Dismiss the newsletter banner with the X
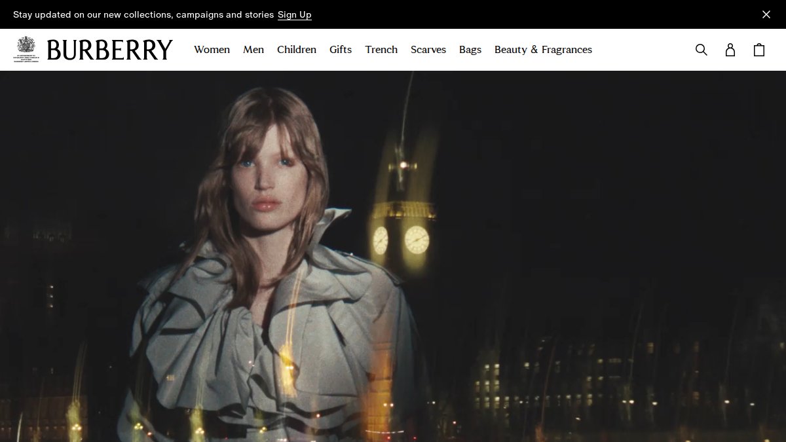The width and height of the screenshot is (786, 442). (x=766, y=14)
